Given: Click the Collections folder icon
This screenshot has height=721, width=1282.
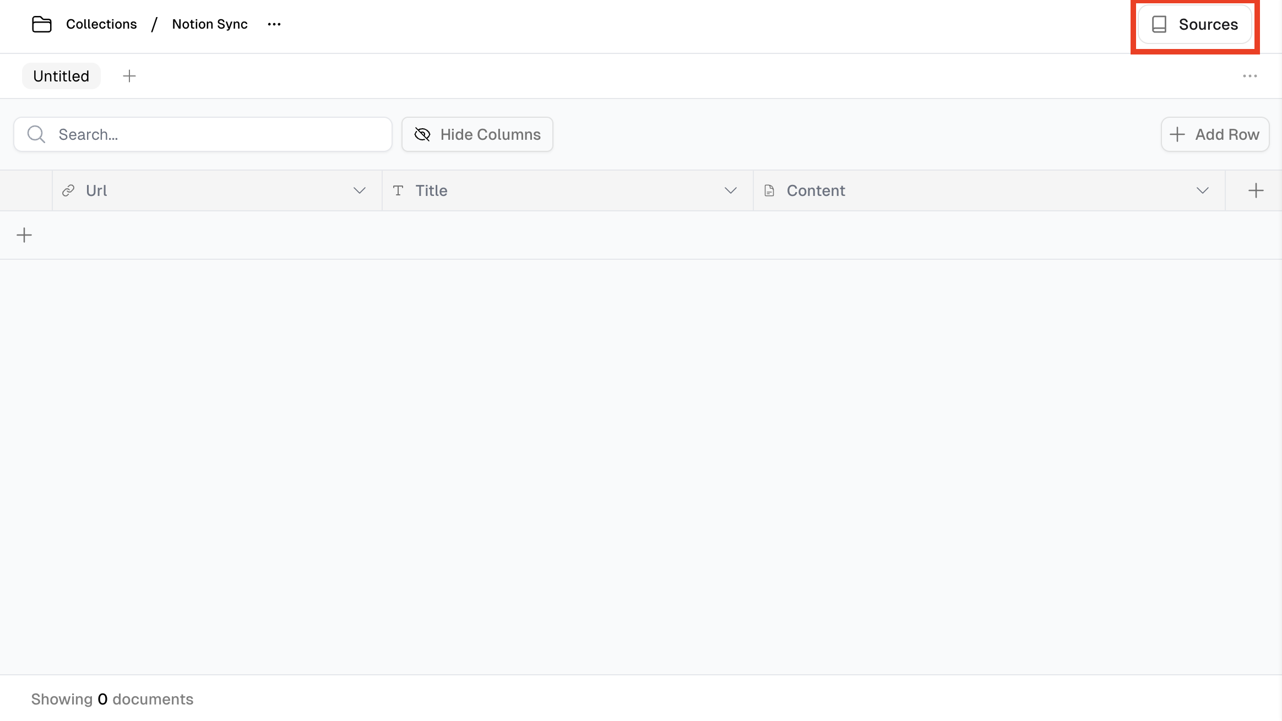Looking at the screenshot, I should 42,24.
